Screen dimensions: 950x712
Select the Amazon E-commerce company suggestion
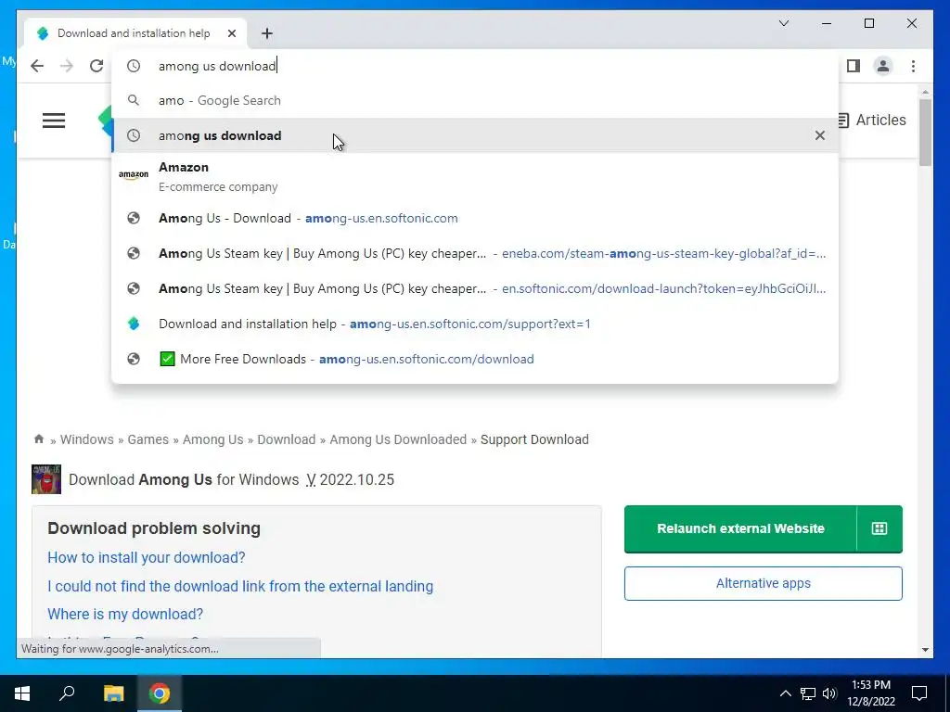click(x=475, y=176)
